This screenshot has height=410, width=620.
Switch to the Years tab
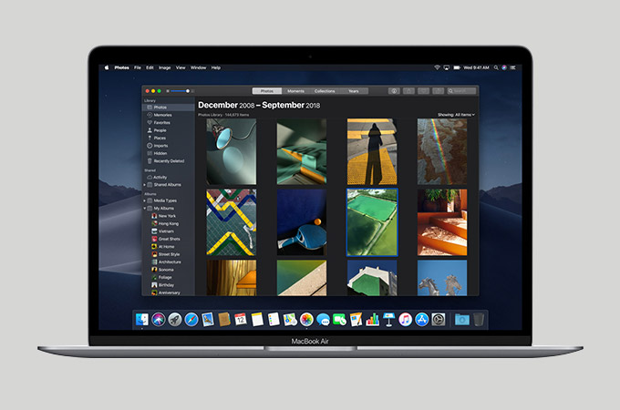click(354, 91)
